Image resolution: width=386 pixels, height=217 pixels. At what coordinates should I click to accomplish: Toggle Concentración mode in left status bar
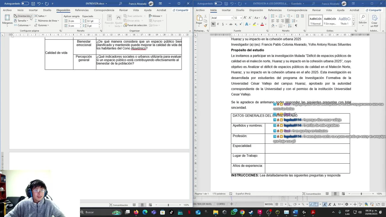tap(119, 205)
